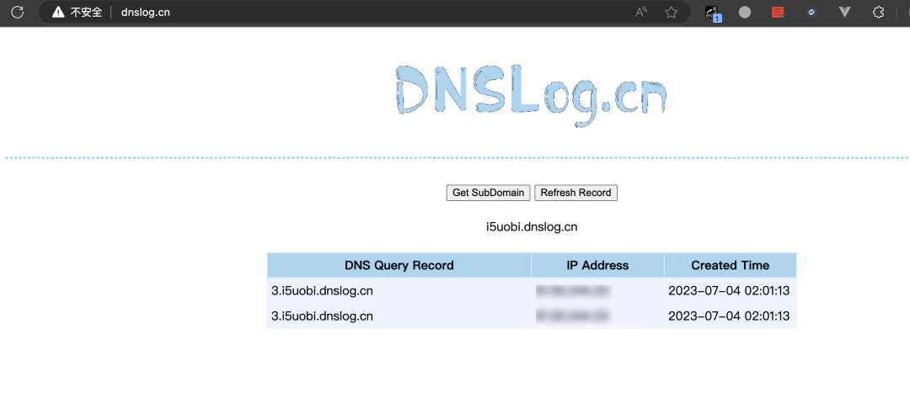Click first row's 3.i5uobi.dnslog.cn record

[322, 291]
